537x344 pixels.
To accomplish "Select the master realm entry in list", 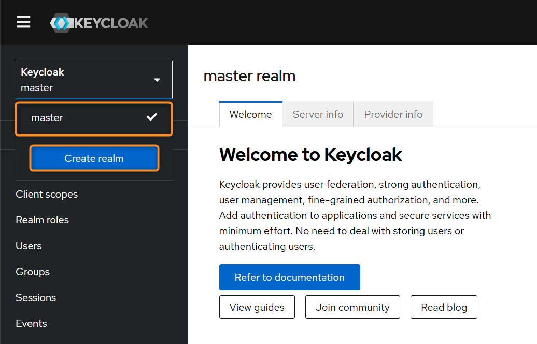I will (x=94, y=118).
